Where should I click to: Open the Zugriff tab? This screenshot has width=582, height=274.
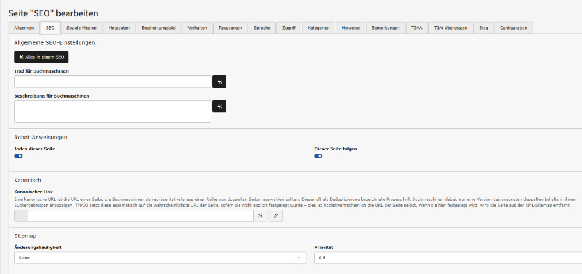click(x=289, y=28)
